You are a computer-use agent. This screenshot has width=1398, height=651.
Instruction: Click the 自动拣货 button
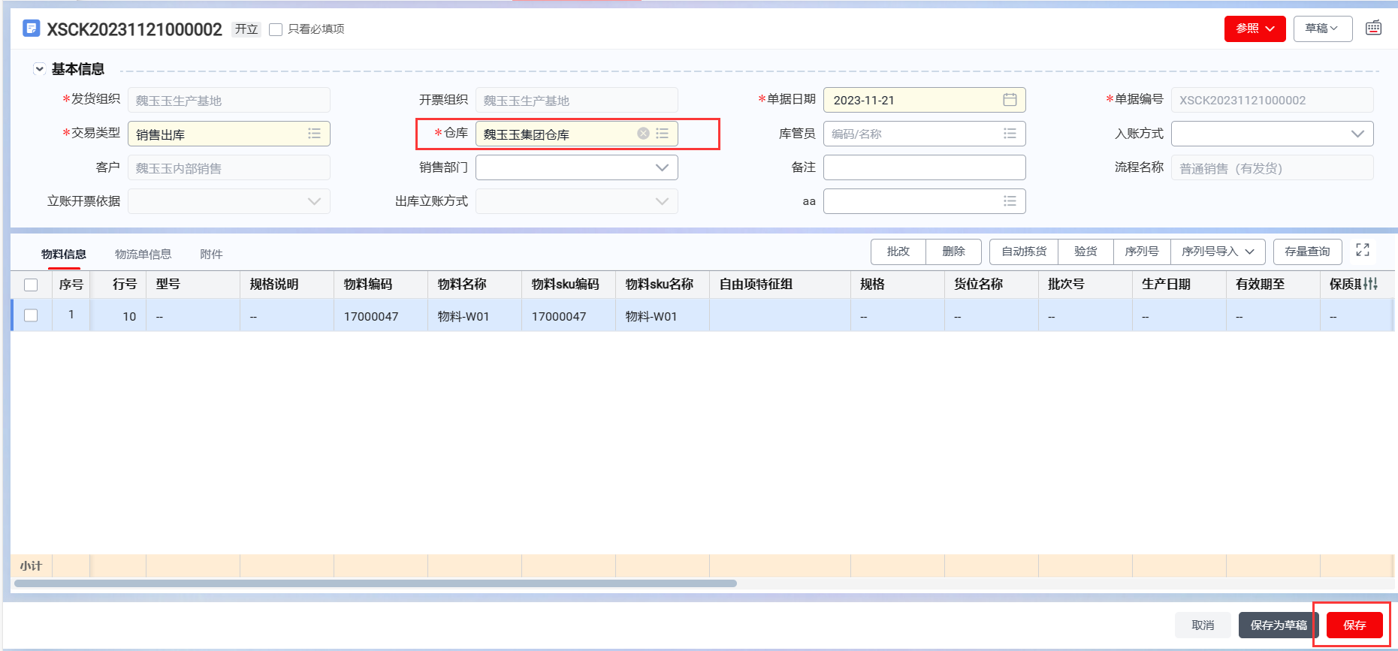click(x=1023, y=252)
